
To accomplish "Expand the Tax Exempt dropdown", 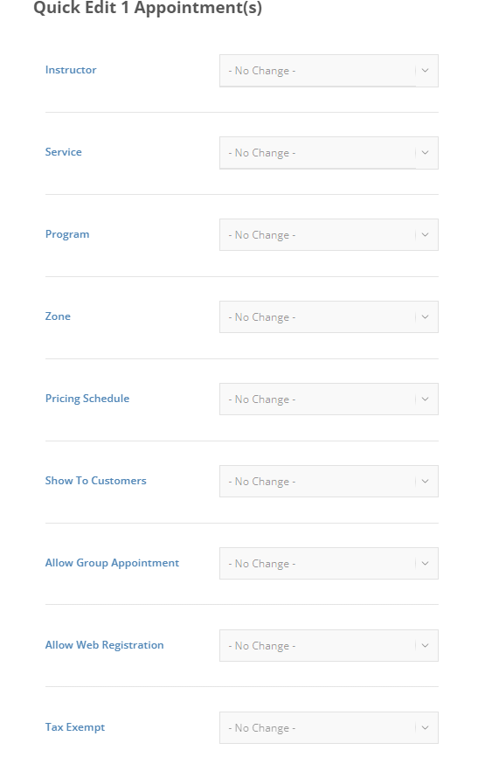I will [x=329, y=728].
